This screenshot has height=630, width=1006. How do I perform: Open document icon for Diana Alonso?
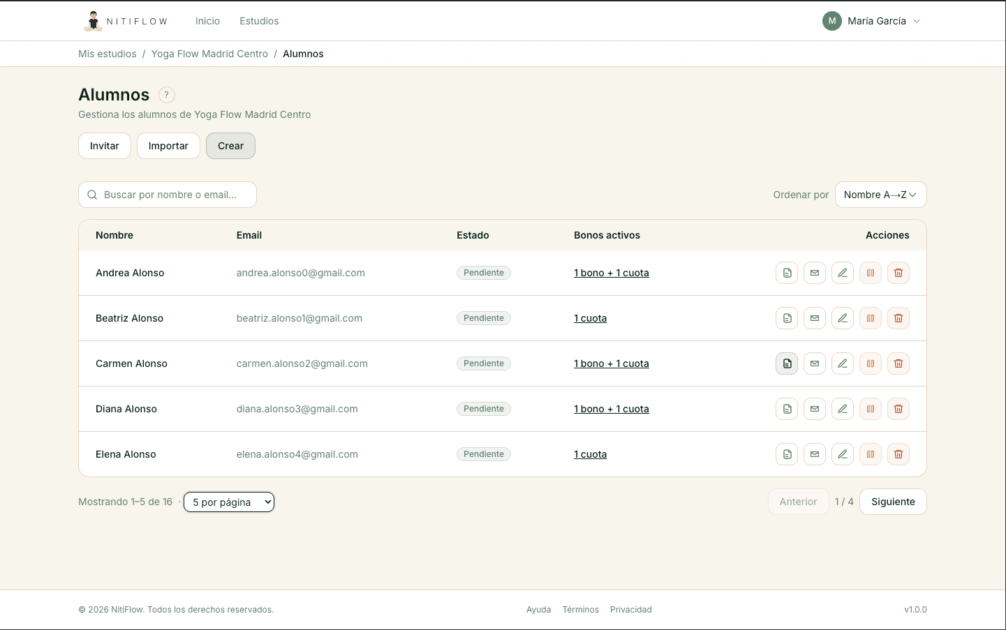[787, 409]
